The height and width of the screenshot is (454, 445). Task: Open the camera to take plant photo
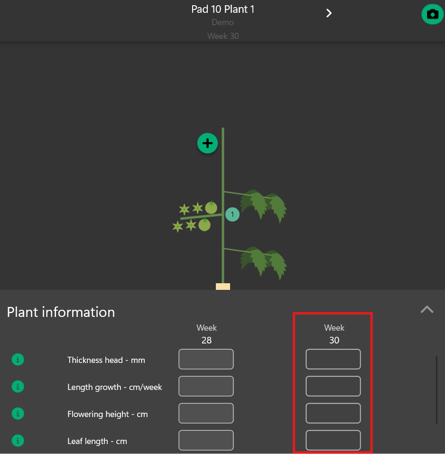tap(432, 14)
